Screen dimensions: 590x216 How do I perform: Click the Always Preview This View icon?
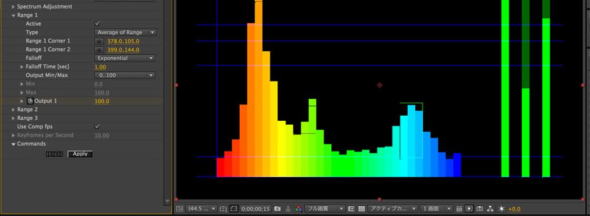(x=179, y=209)
